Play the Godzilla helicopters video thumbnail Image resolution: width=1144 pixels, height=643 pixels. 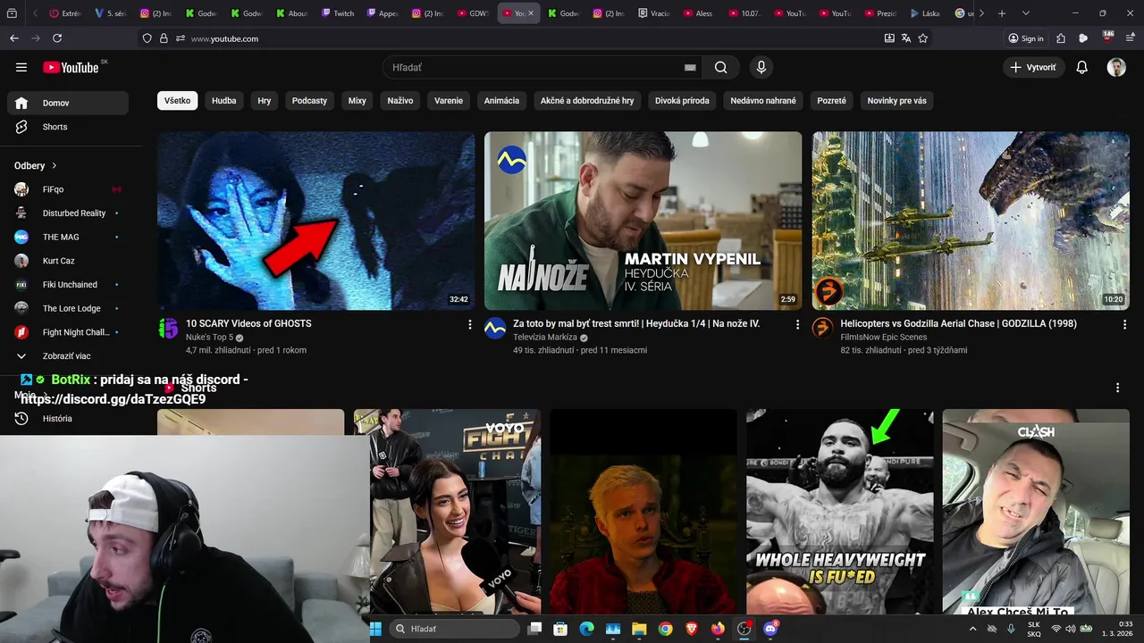click(971, 221)
